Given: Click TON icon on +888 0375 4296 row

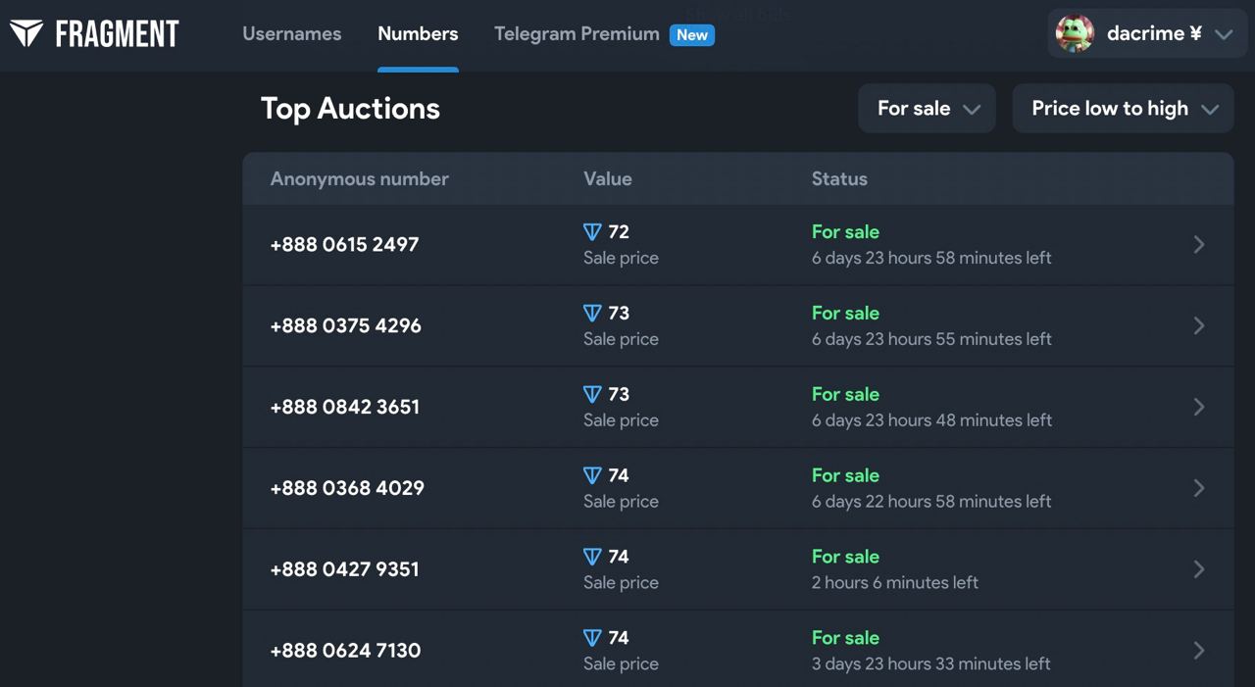Looking at the screenshot, I should tap(592, 314).
